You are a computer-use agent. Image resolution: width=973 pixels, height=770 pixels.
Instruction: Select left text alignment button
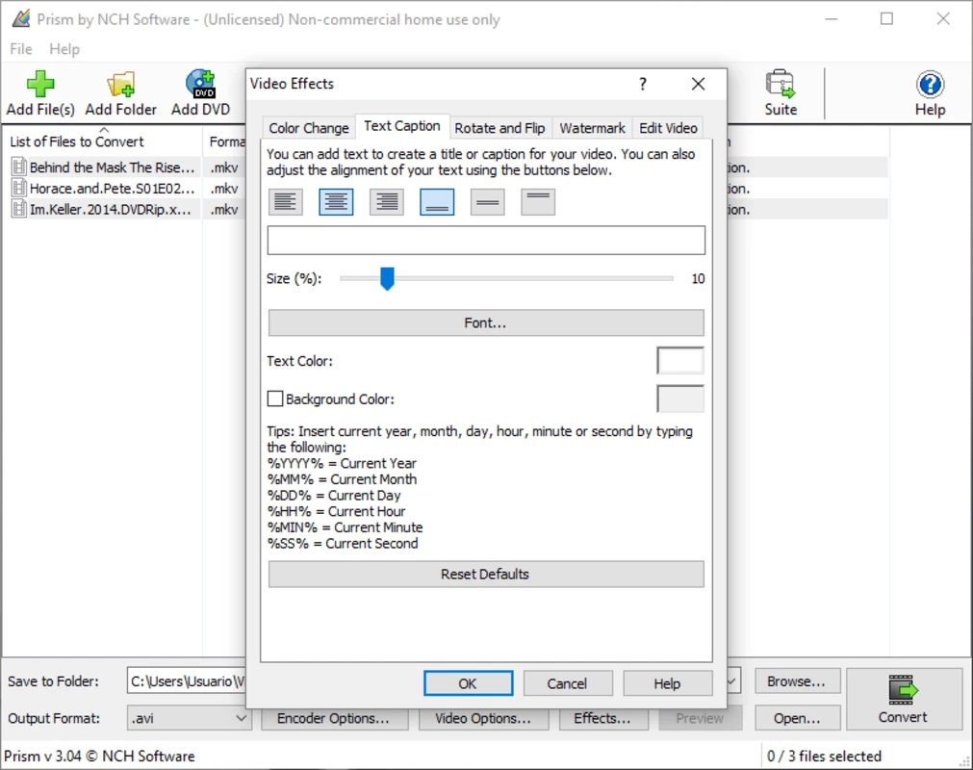point(286,202)
